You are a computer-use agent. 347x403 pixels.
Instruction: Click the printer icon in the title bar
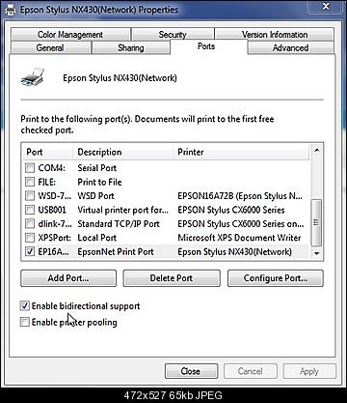[x=11, y=10]
